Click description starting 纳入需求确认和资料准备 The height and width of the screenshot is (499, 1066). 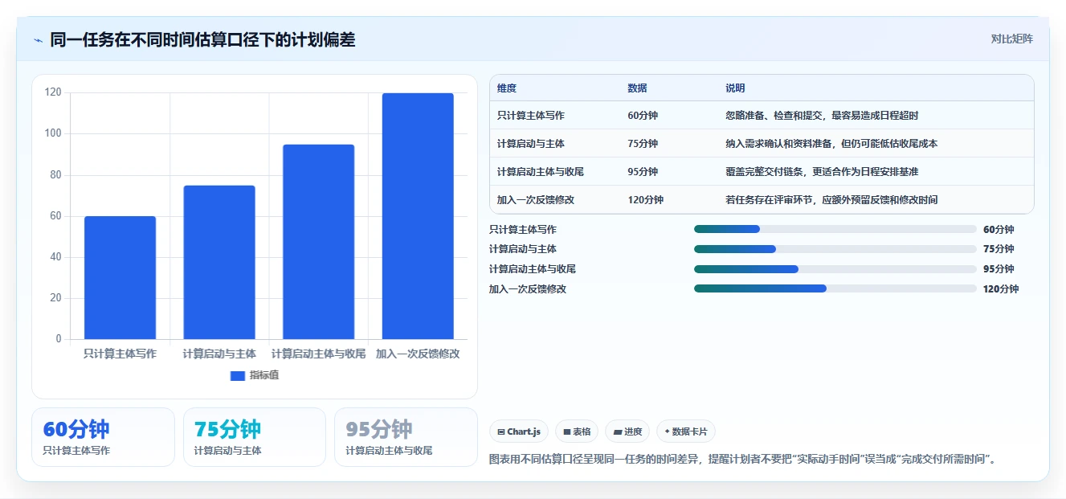coord(831,144)
